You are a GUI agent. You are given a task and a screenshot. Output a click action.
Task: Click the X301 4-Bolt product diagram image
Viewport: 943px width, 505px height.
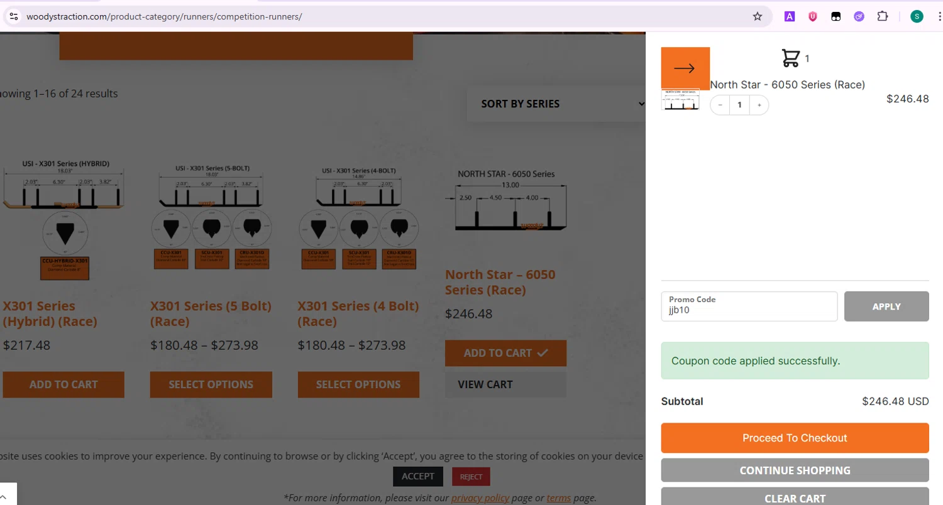(x=358, y=217)
